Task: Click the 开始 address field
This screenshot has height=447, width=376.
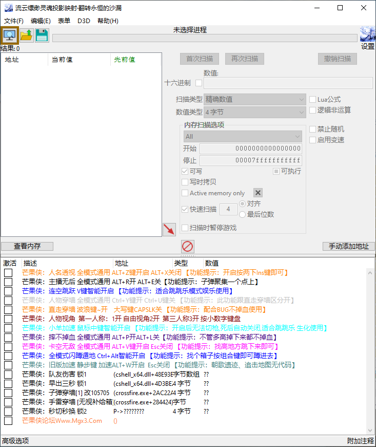Action: [251, 148]
